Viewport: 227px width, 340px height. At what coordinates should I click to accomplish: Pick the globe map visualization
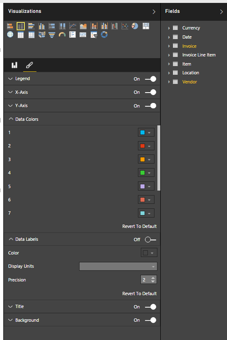(10, 35)
